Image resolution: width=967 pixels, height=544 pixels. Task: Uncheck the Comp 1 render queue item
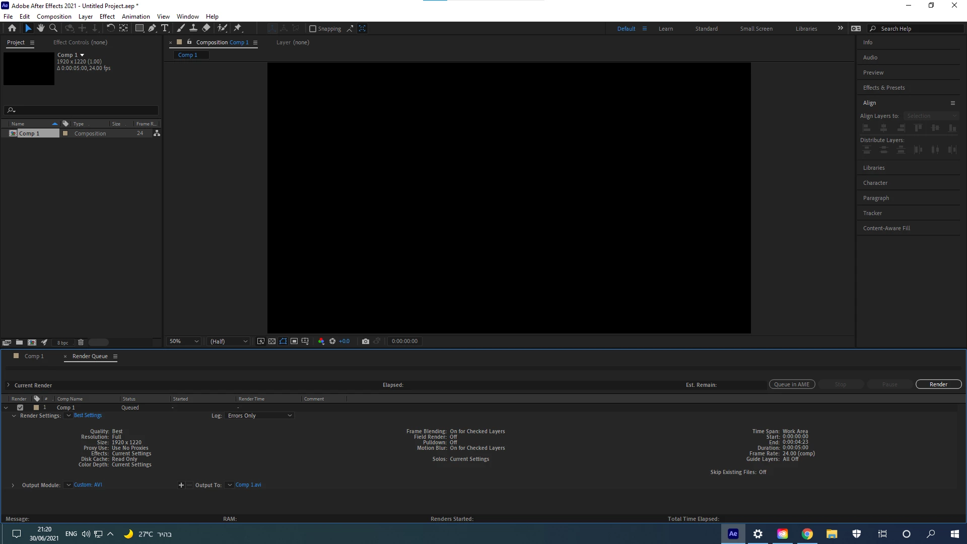pyautogui.click(x=20, y=407)
